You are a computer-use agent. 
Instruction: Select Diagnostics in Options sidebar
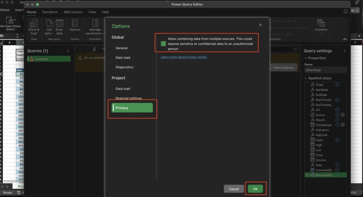[124, 67]
